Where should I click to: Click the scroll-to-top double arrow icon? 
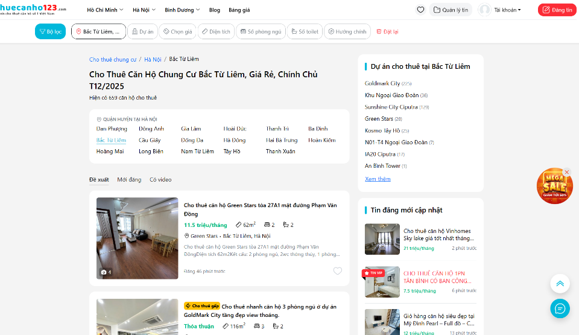tap(560, 284)
